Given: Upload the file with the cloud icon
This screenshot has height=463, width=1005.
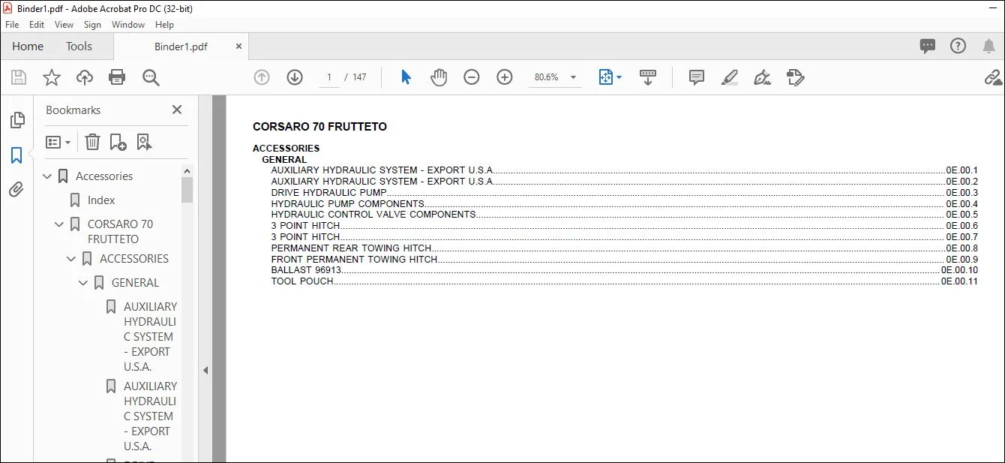Looking at the screenshot, I should click(85, 77).
